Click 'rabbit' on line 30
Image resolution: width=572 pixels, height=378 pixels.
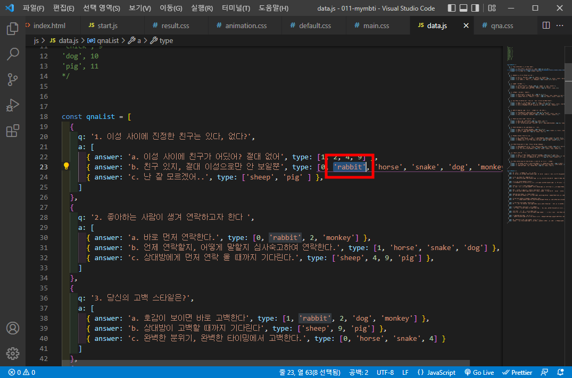[285, 237]
